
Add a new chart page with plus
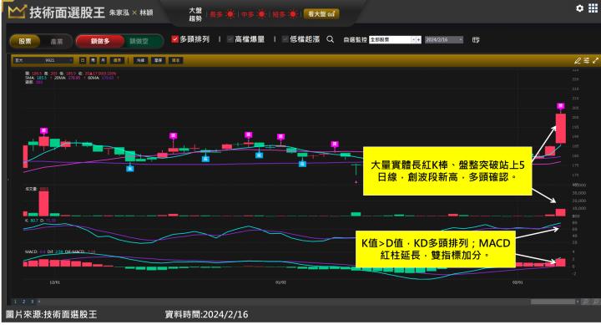coord(38,302)
